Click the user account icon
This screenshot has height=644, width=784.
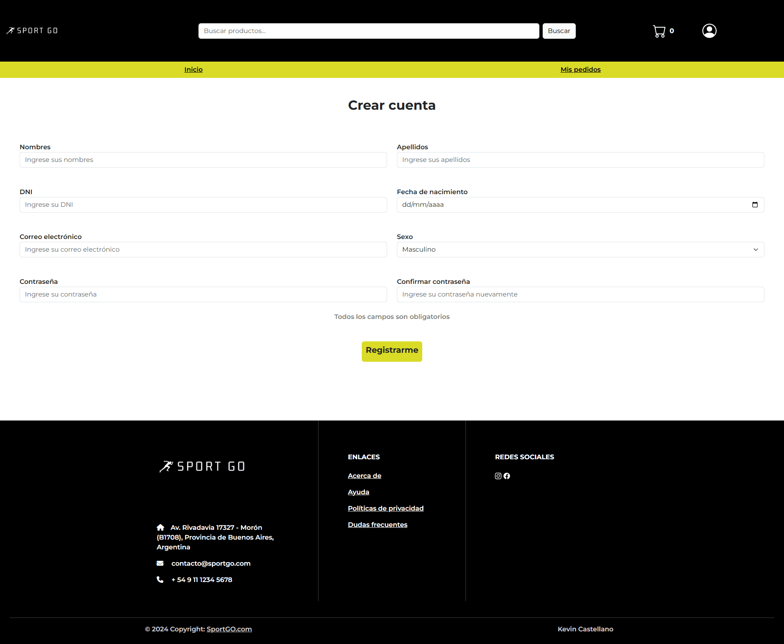point(709,31)
